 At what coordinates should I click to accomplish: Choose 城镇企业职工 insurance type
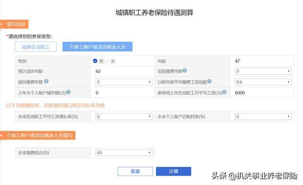[36, 47]
